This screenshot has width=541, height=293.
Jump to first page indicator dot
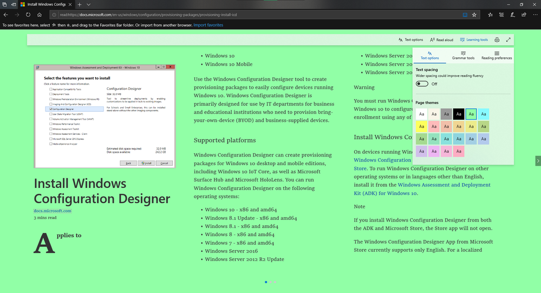coord(266,282)
